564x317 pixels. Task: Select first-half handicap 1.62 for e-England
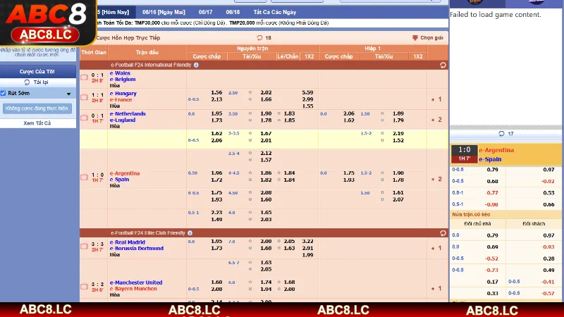(x=348, y=120)
